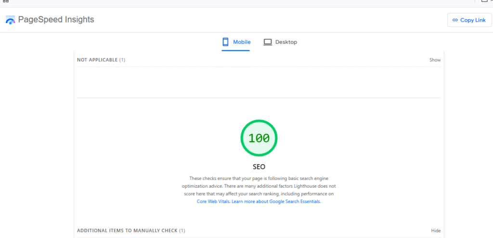This screenshot has width=493, height=238.
Task: Click the PageSpeed Insights logo icon
Action: [10, 20]
